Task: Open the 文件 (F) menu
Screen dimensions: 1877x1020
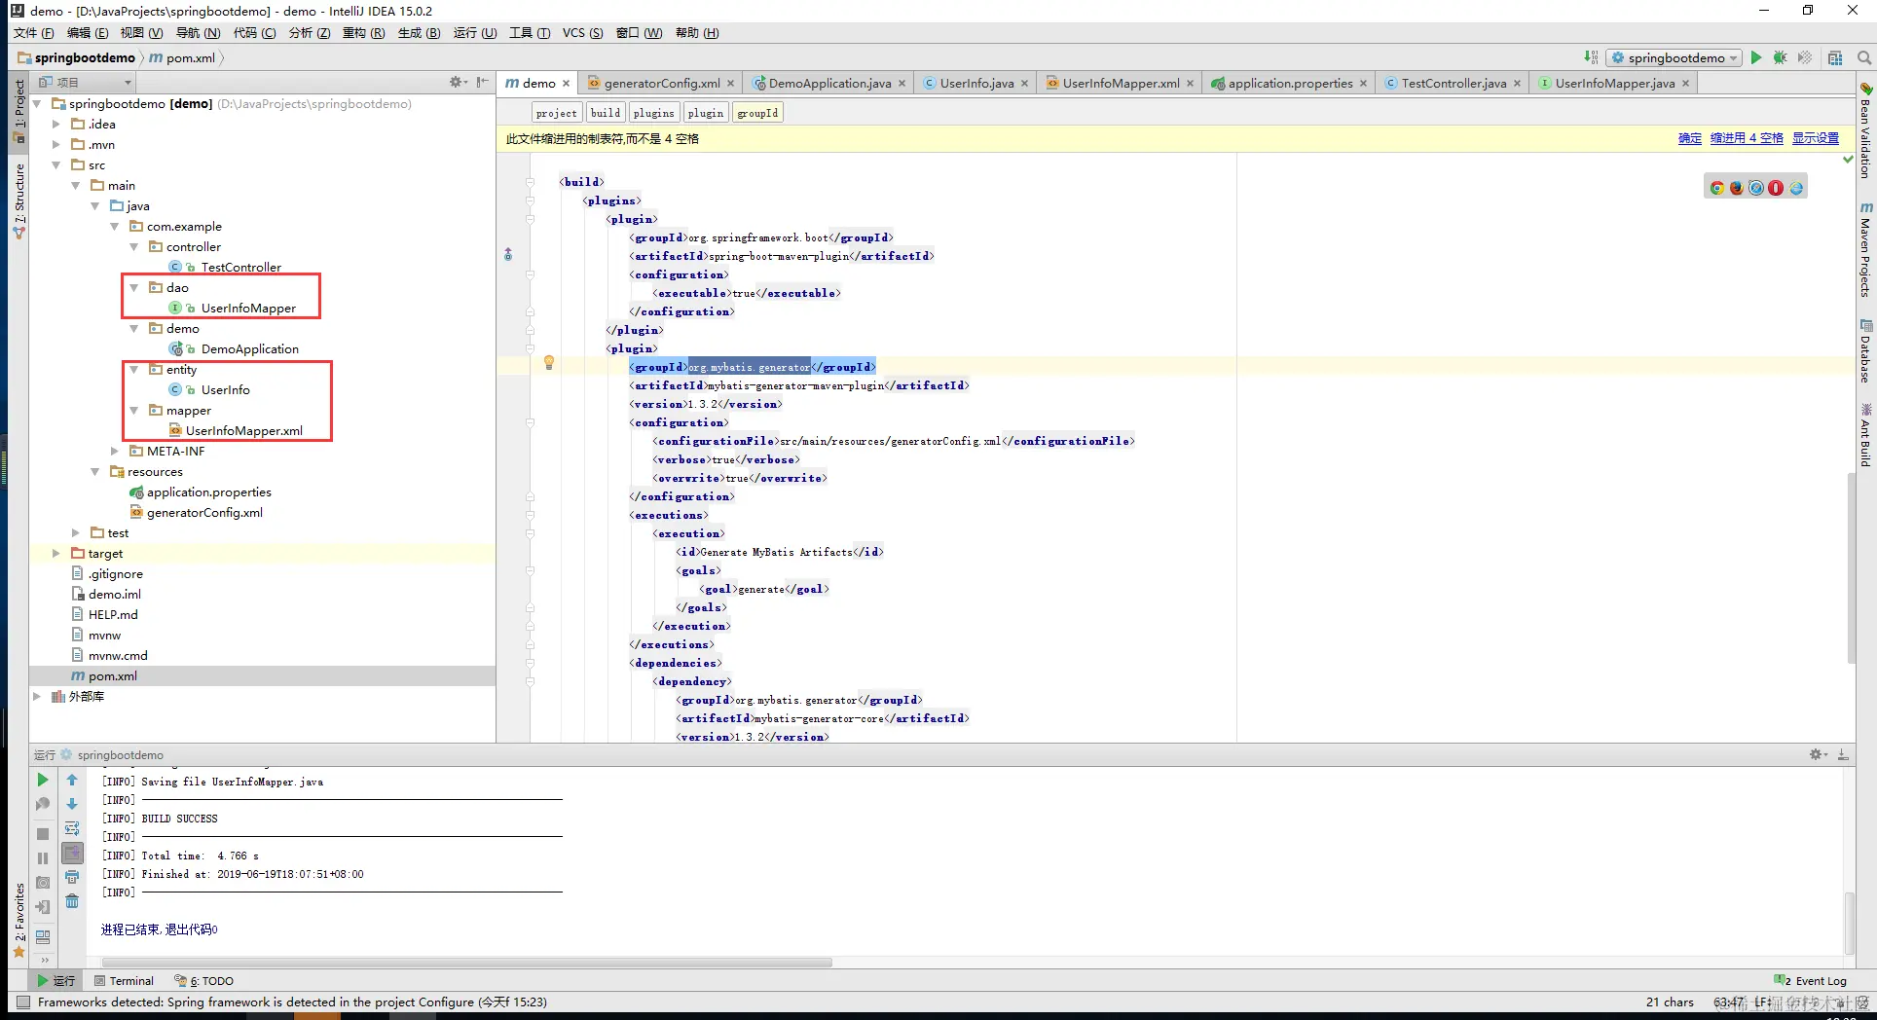Action: 33,32
